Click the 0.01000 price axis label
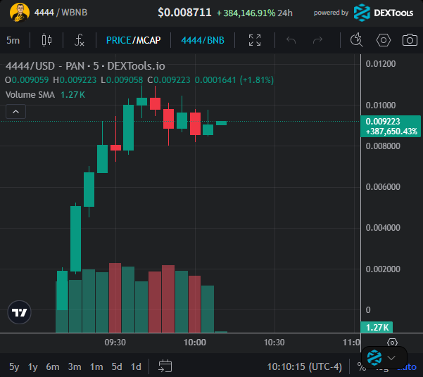This screenshot has width=423, height=377. [380, 106]
